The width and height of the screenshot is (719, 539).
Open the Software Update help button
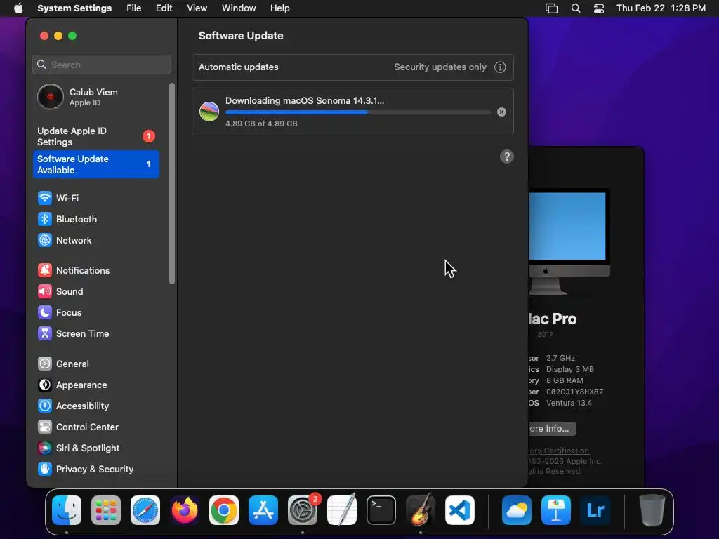point(507,157)
